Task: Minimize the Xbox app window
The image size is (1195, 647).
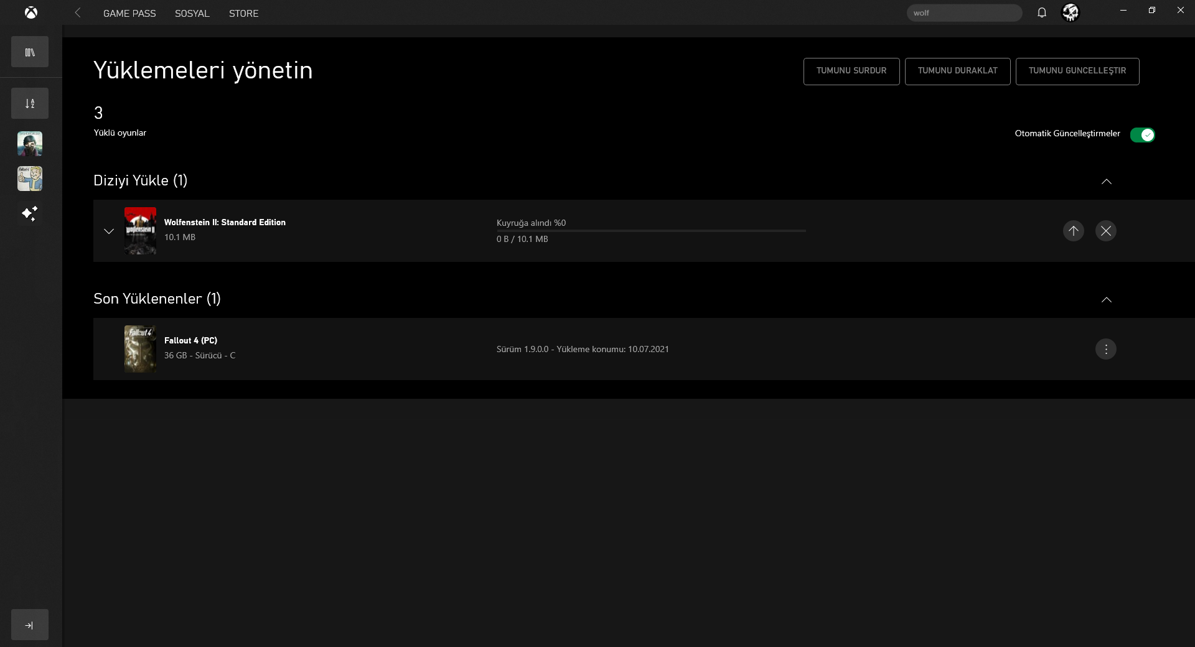Action: click(x=1123, y=10)
